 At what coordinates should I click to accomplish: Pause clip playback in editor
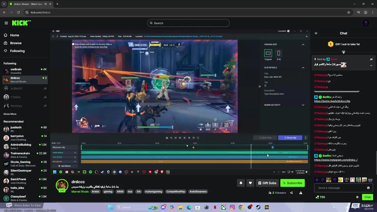pyautogui.click(x=184, y=138)
